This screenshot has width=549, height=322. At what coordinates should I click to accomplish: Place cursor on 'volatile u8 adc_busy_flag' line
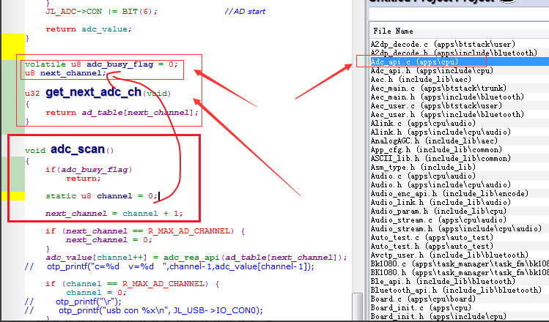pyautogui.click(x=101, y=64)
